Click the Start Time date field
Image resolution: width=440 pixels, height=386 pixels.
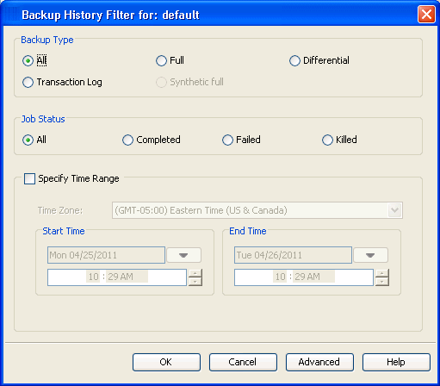pos(106,255)
